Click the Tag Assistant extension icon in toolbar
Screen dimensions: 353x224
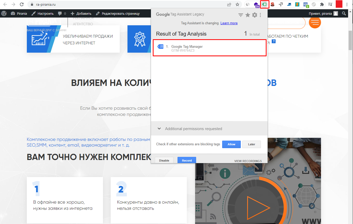(x=265, y=4)
